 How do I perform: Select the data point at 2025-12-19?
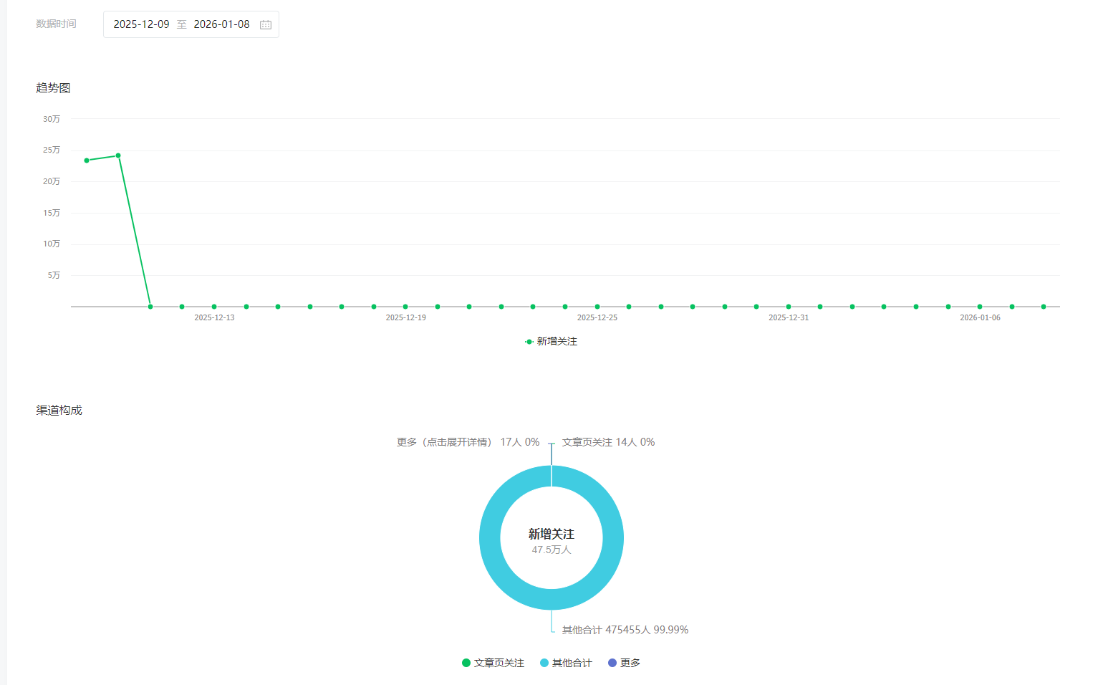click(405, 307)
